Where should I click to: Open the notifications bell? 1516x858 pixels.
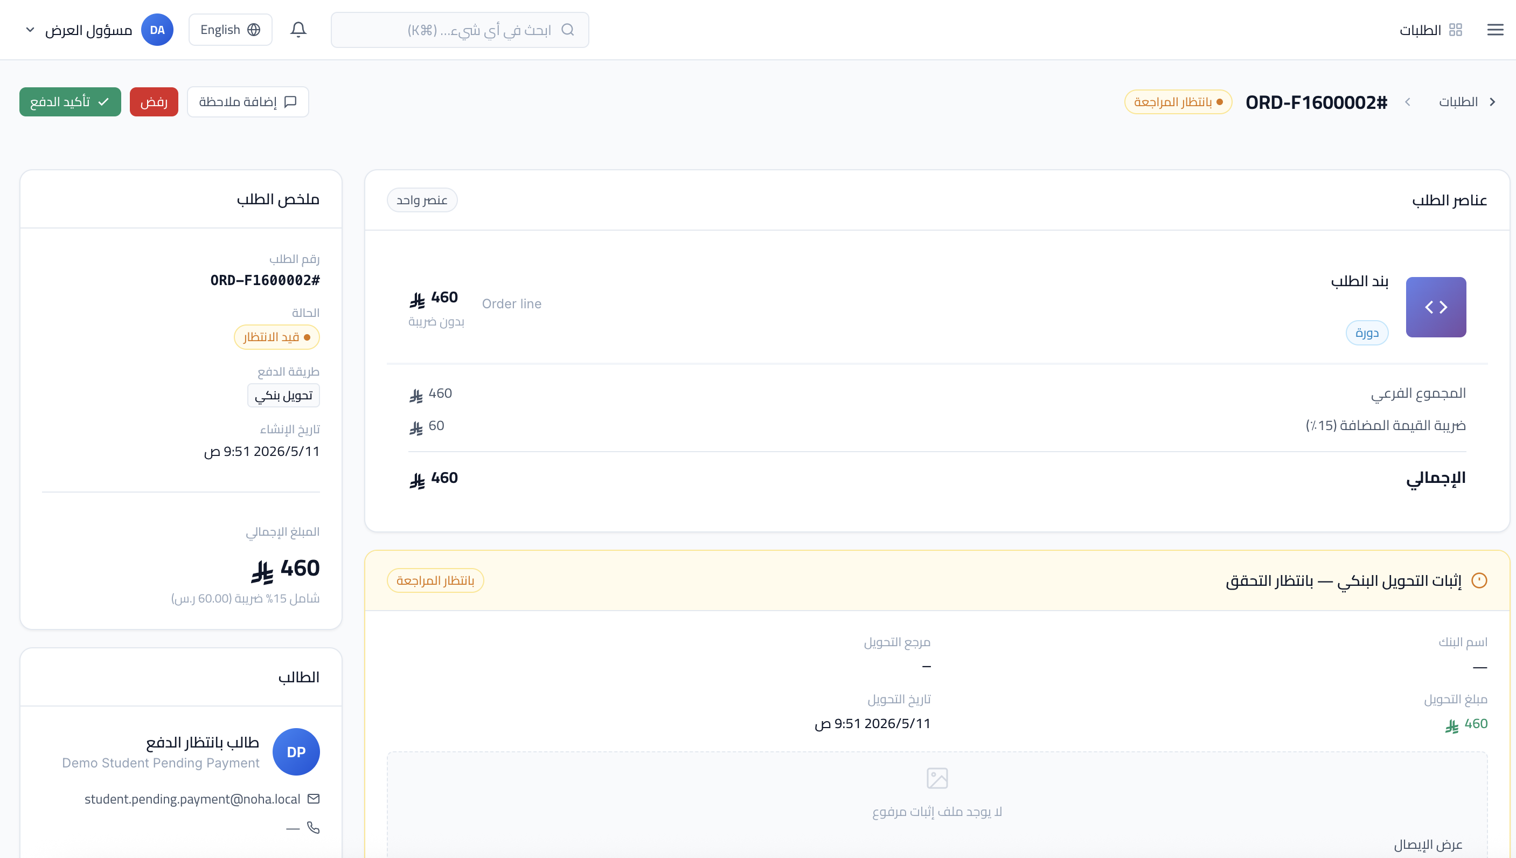[x=298, y=30]
